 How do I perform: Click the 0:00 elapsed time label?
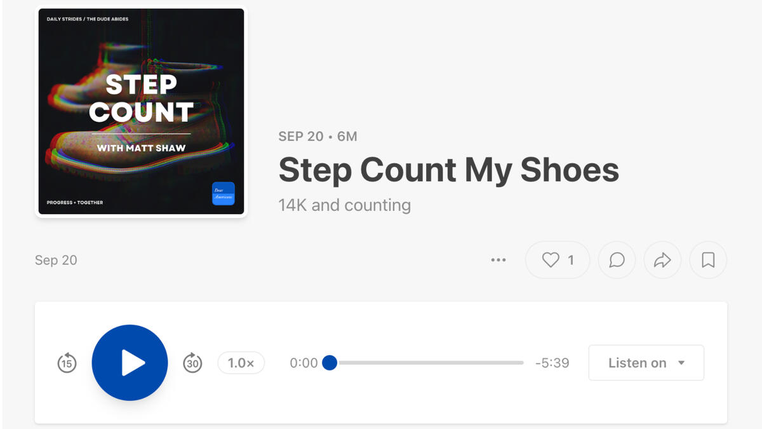pos(304,363)
